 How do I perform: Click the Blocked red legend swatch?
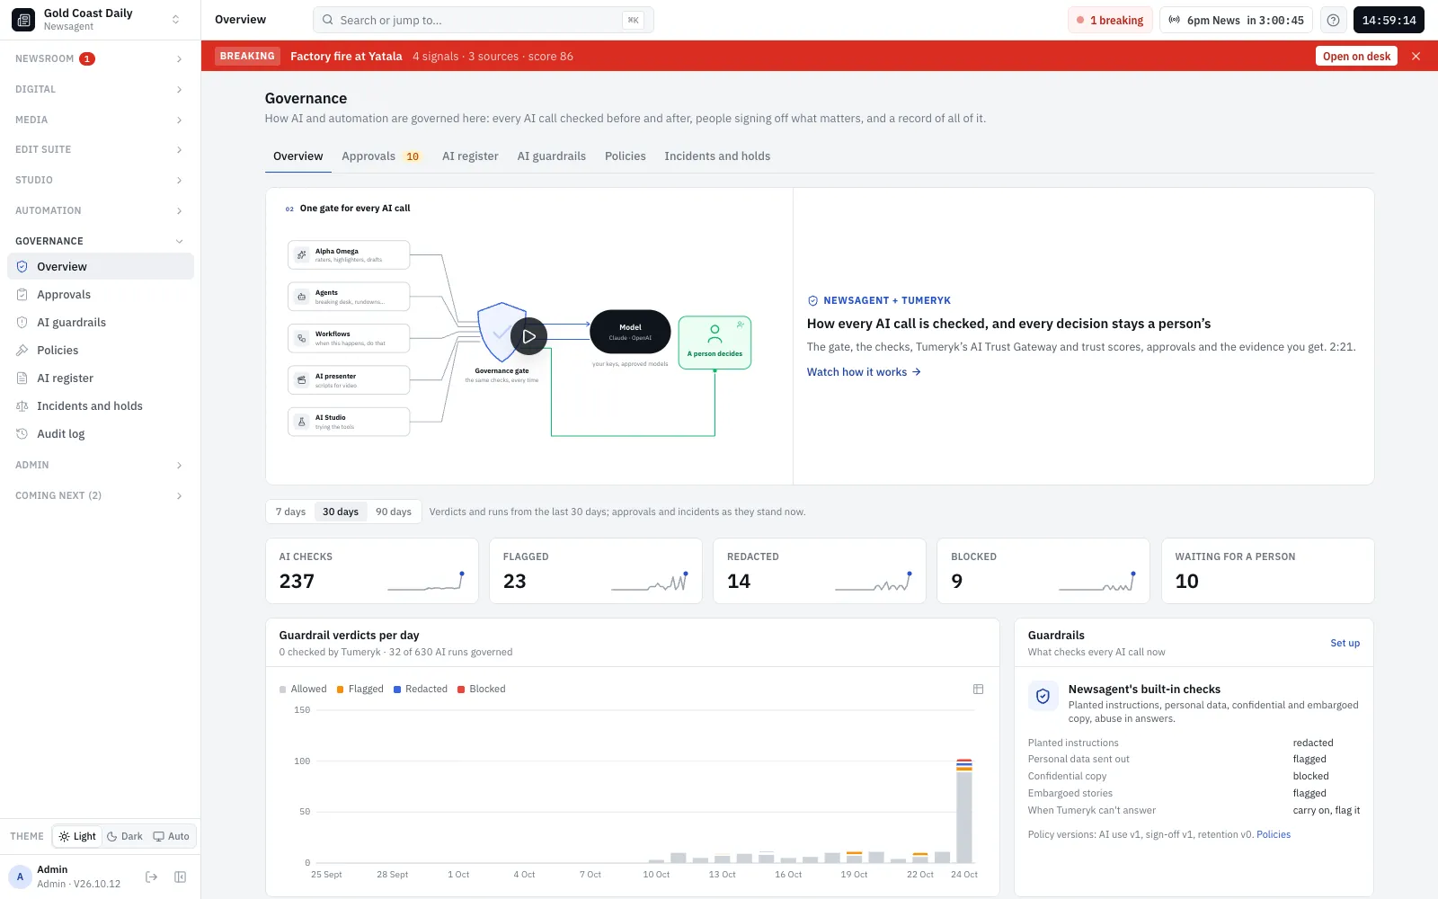[461, 690]
